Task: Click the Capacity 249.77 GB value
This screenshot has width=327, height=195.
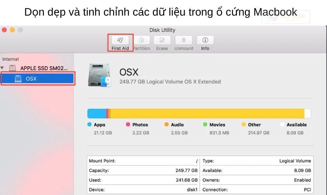Action: 186,170
